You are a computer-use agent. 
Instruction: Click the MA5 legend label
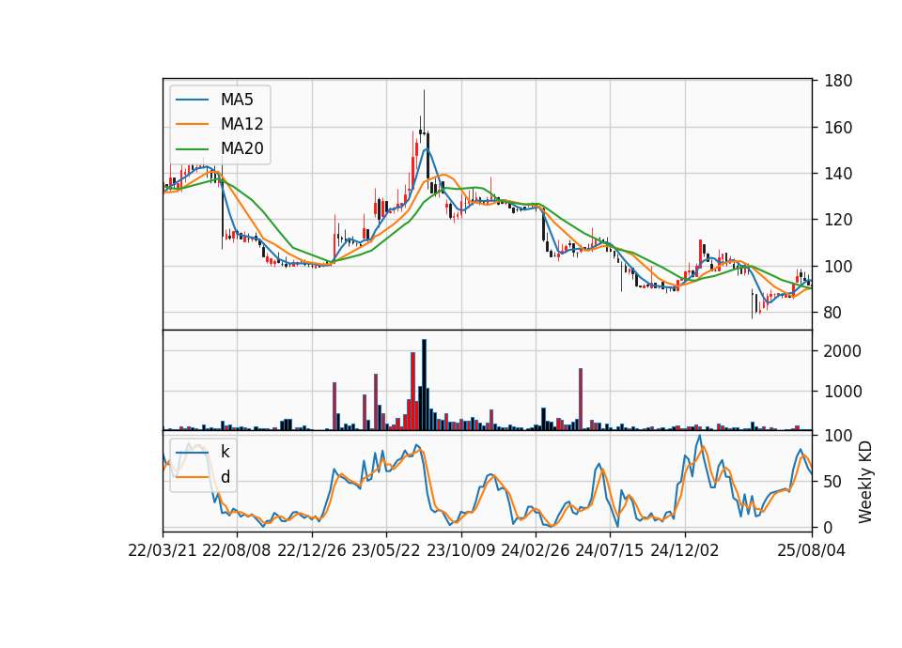237,100
